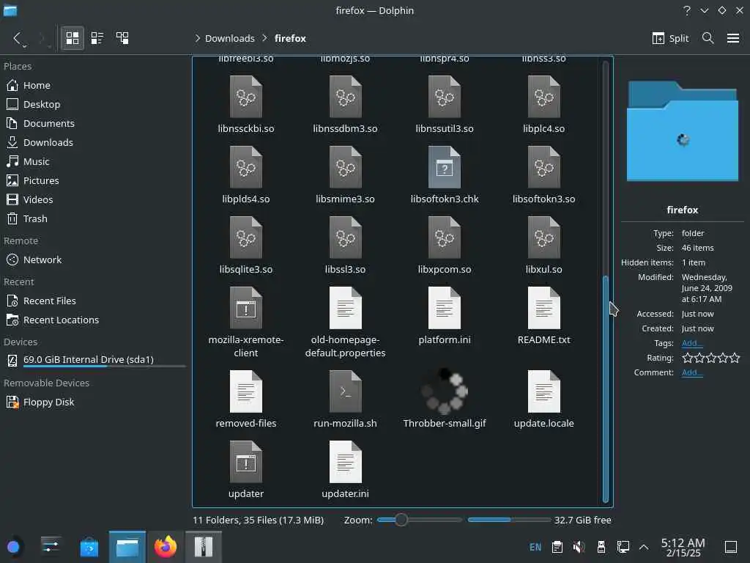The height and width of the screenshot is (563, 750).
Task: Select removed-files document icon
Action: [x=246, y=391]
